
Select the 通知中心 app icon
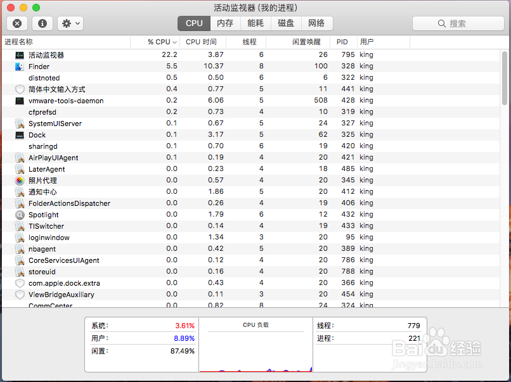[x=20, y=192]
